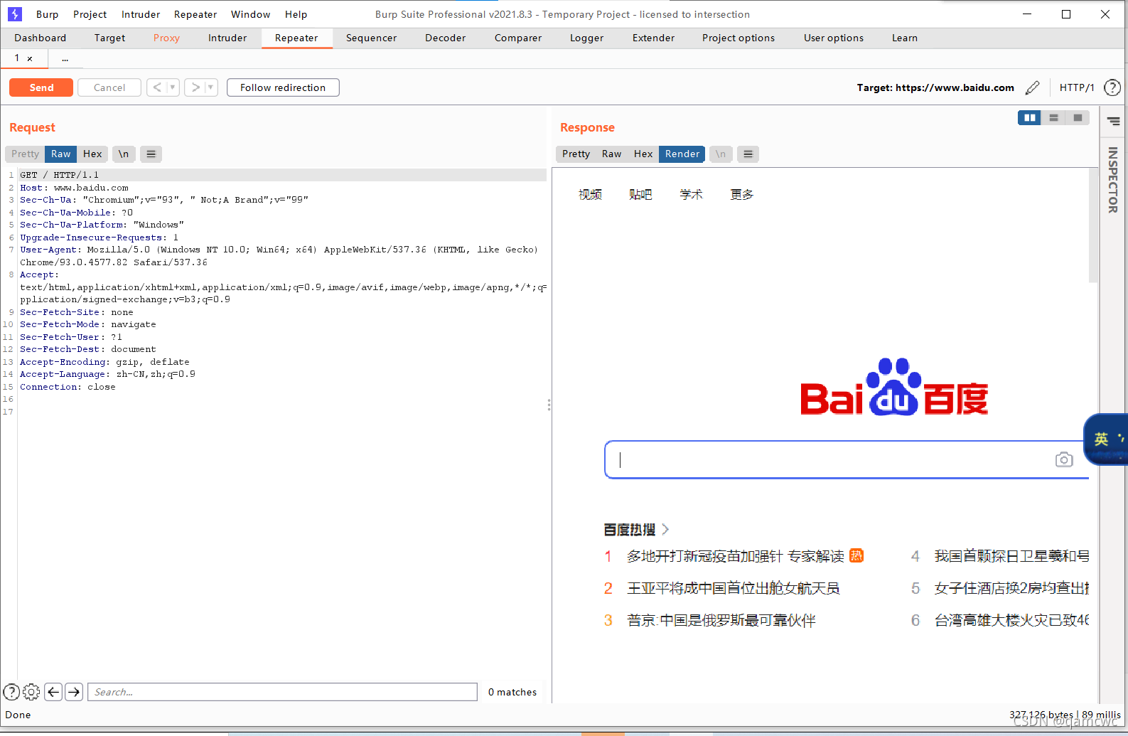This screenshot has width=1128, height=736.
Task: Open the HTTP/1 protocol selector
Action: click(x=1076, y=87)
